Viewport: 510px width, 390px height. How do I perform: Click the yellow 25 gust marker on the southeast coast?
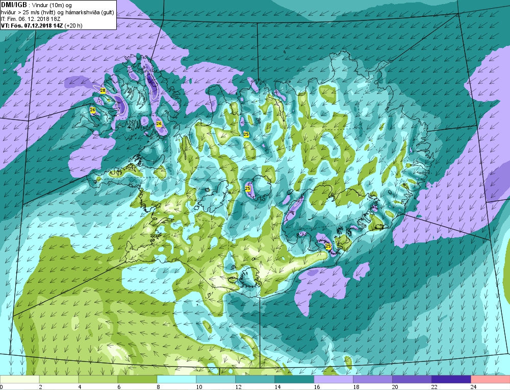(x=328, y=246)
